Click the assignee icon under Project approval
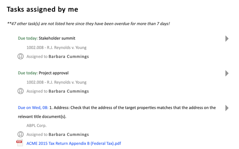This screenshot has height=149, width=239. (21, 91)
